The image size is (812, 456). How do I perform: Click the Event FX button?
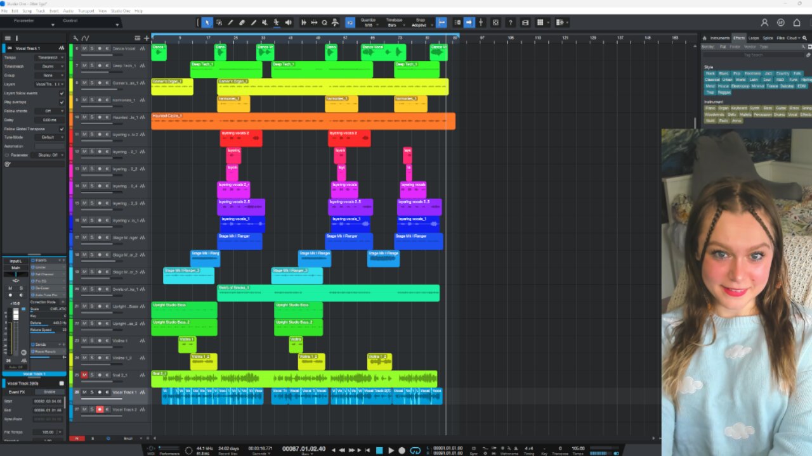17,392
